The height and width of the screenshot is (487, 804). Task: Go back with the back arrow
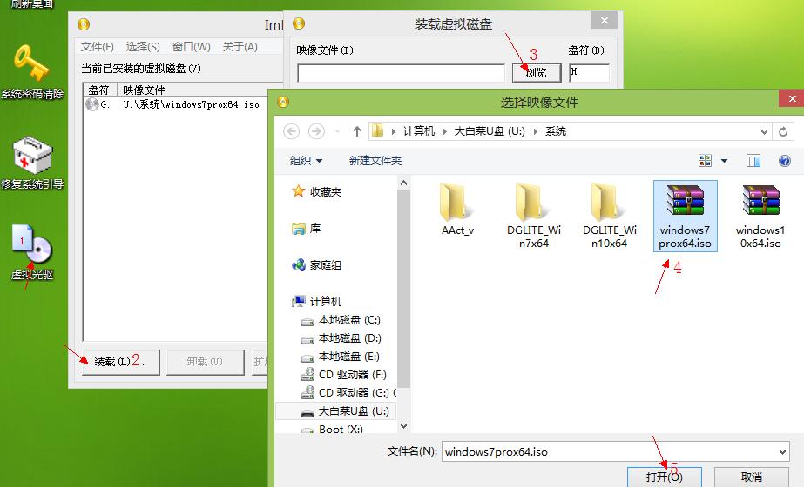(291, 131)
